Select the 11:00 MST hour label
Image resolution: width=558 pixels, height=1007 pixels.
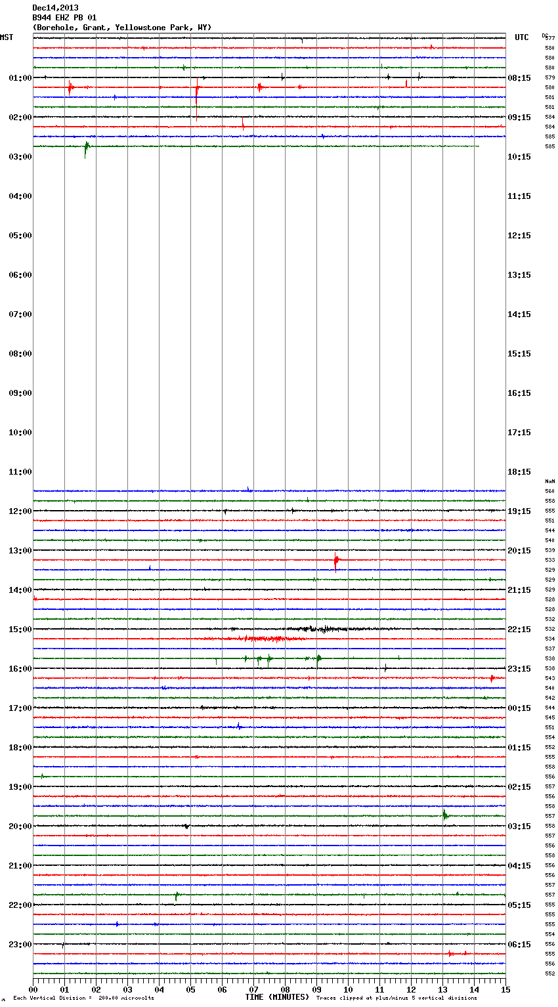coord(20,472)
